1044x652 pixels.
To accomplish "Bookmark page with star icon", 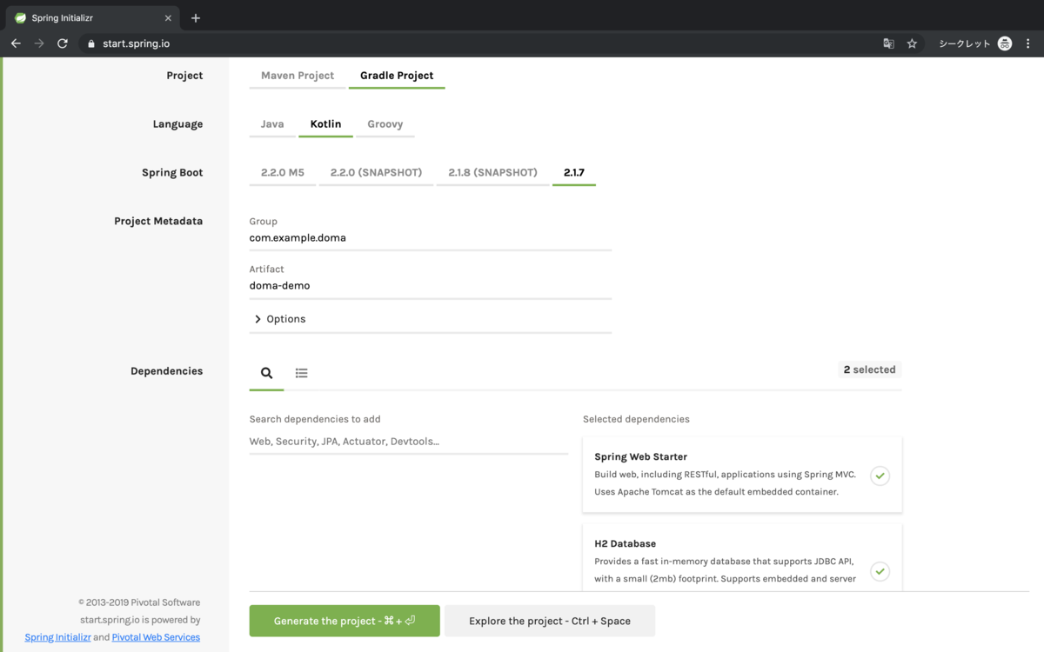I will pos(912,43).
